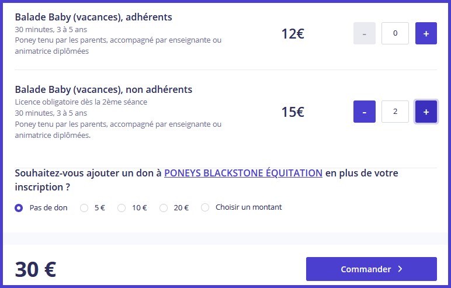
Task: Decrease quantity for Balade Baby adhérents
Action: click(365, 33)
